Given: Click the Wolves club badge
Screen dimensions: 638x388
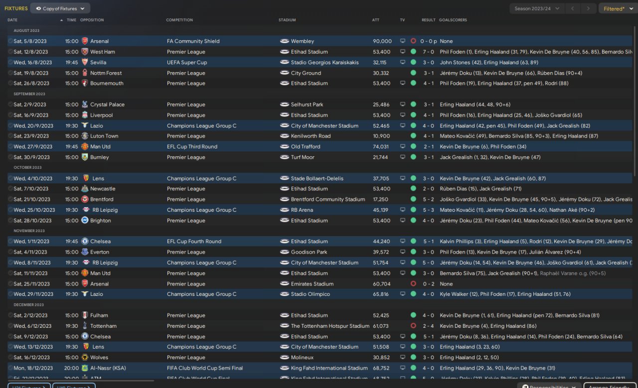Looking at the screenshot, I should point(85,357).
